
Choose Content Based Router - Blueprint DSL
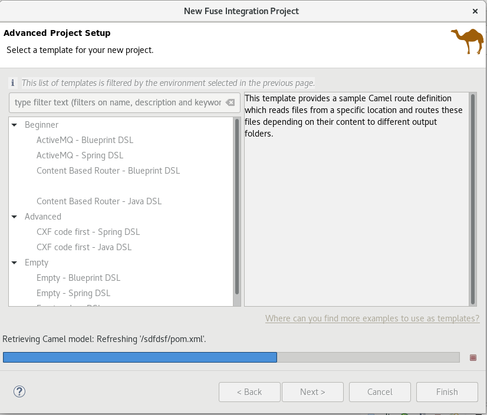[x=108, y=171]
